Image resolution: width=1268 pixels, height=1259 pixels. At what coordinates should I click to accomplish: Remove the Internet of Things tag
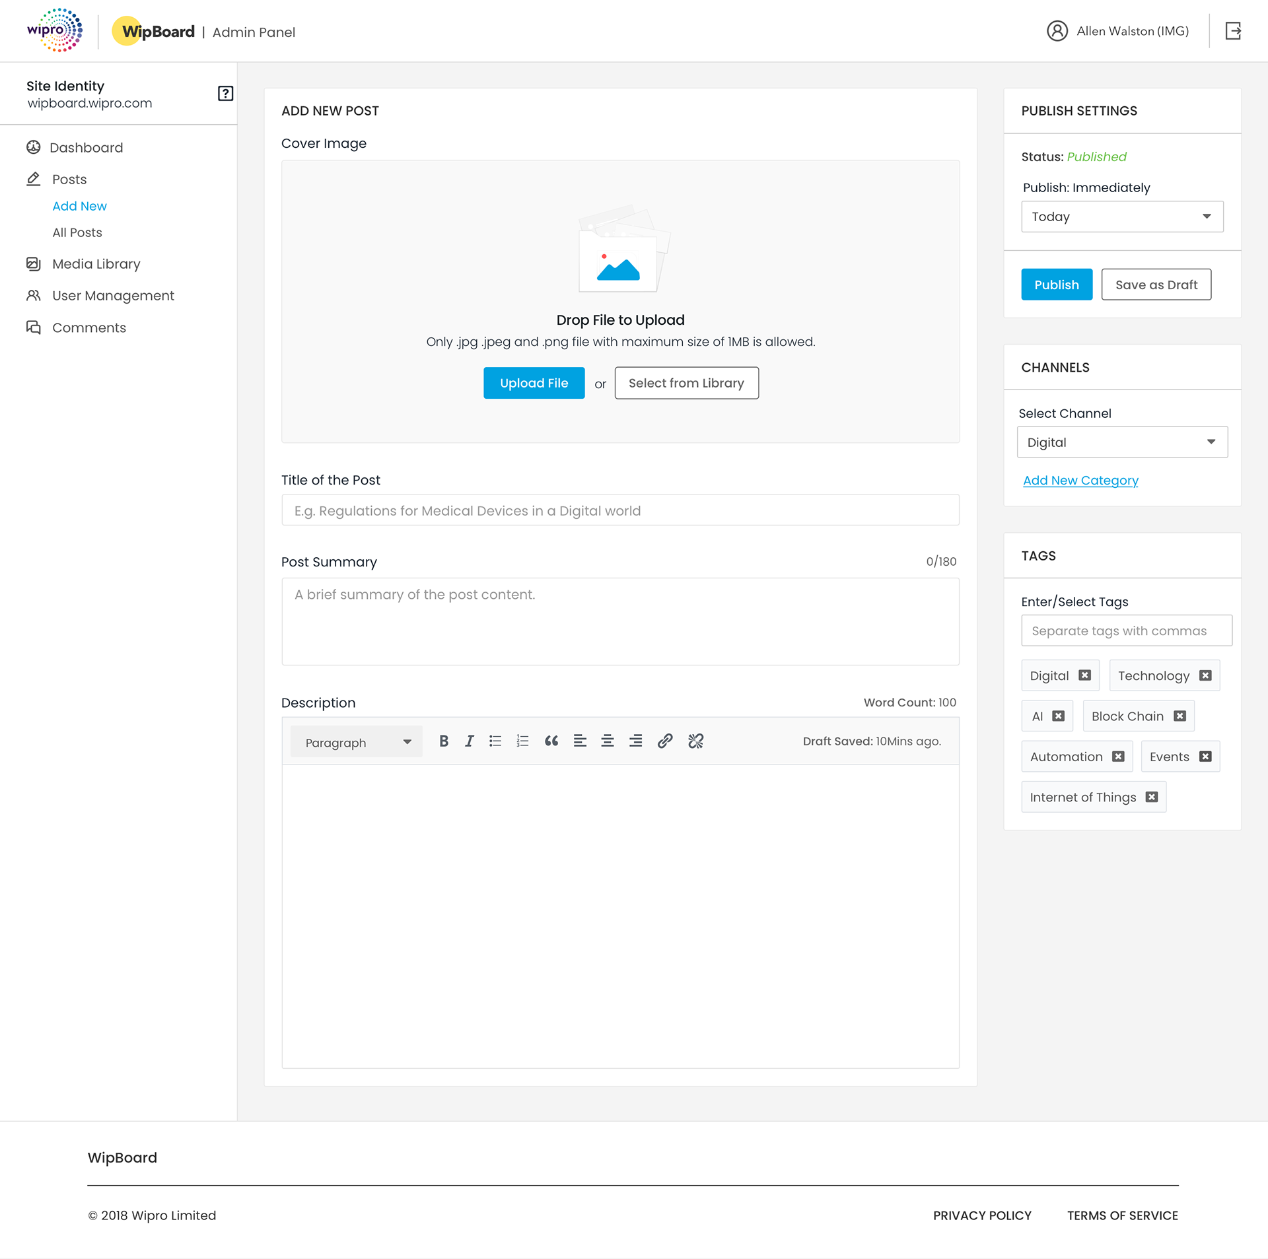tap(1152, 797)
